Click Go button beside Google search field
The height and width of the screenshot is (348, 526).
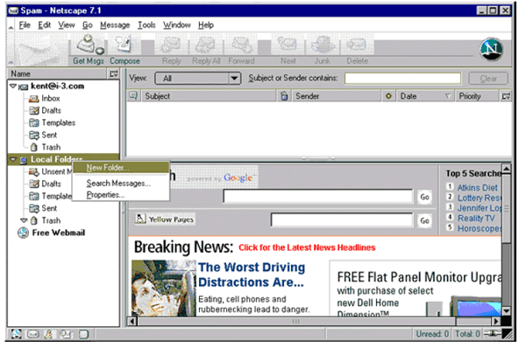coord(424,197)
